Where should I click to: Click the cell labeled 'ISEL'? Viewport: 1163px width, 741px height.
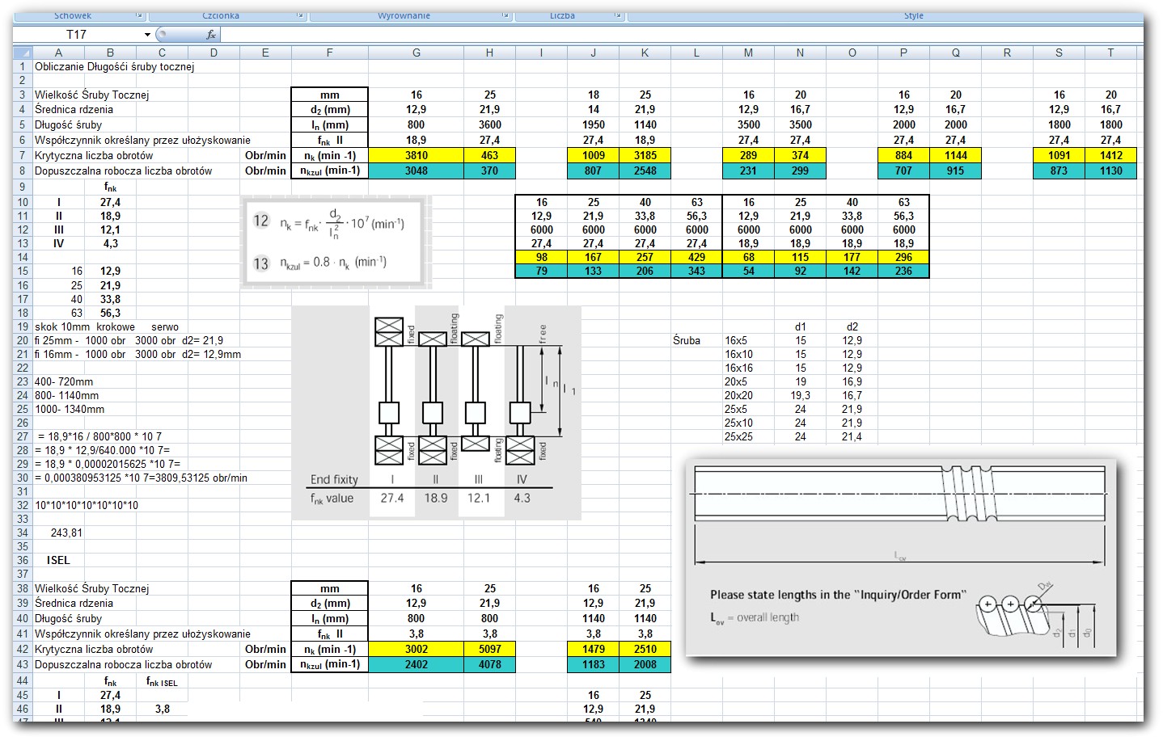coord(58,560)
